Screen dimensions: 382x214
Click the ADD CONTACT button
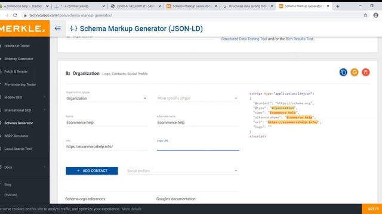tap(92, 171)
